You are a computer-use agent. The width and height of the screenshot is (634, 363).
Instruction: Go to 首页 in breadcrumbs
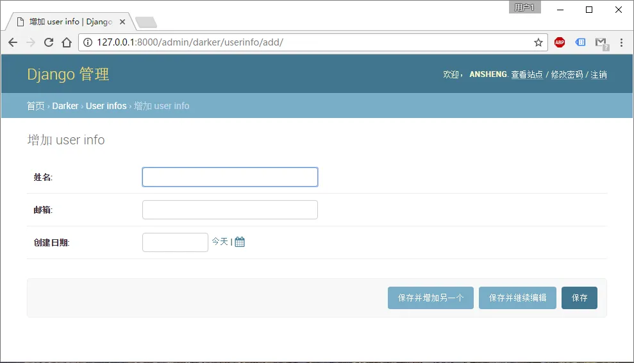pyautogui.click(x=36, y=106)
